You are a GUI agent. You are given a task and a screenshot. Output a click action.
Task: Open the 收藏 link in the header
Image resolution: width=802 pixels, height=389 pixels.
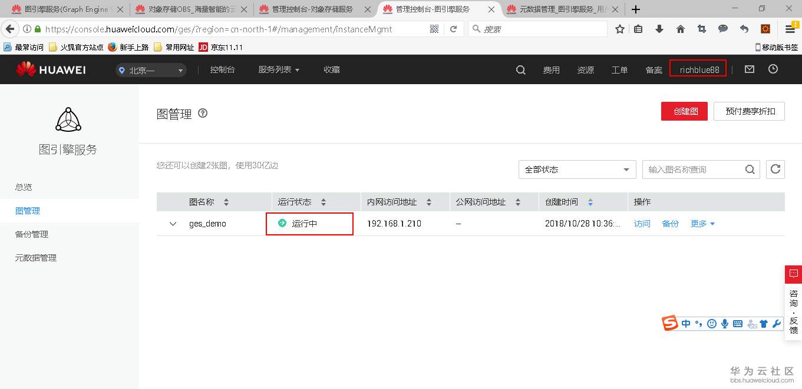332,69
